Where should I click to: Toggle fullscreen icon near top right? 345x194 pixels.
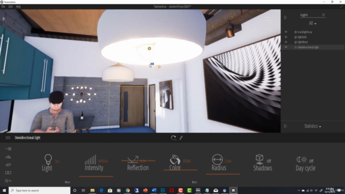[341, 6]
